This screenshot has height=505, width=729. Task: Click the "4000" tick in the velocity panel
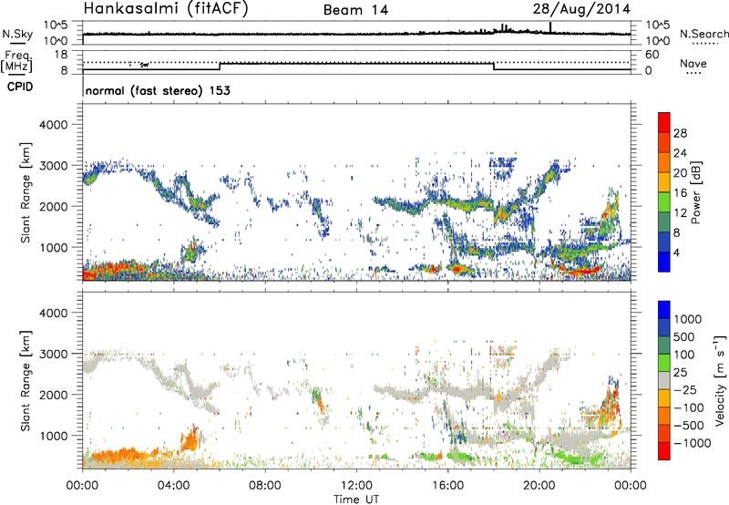(54, 313)
